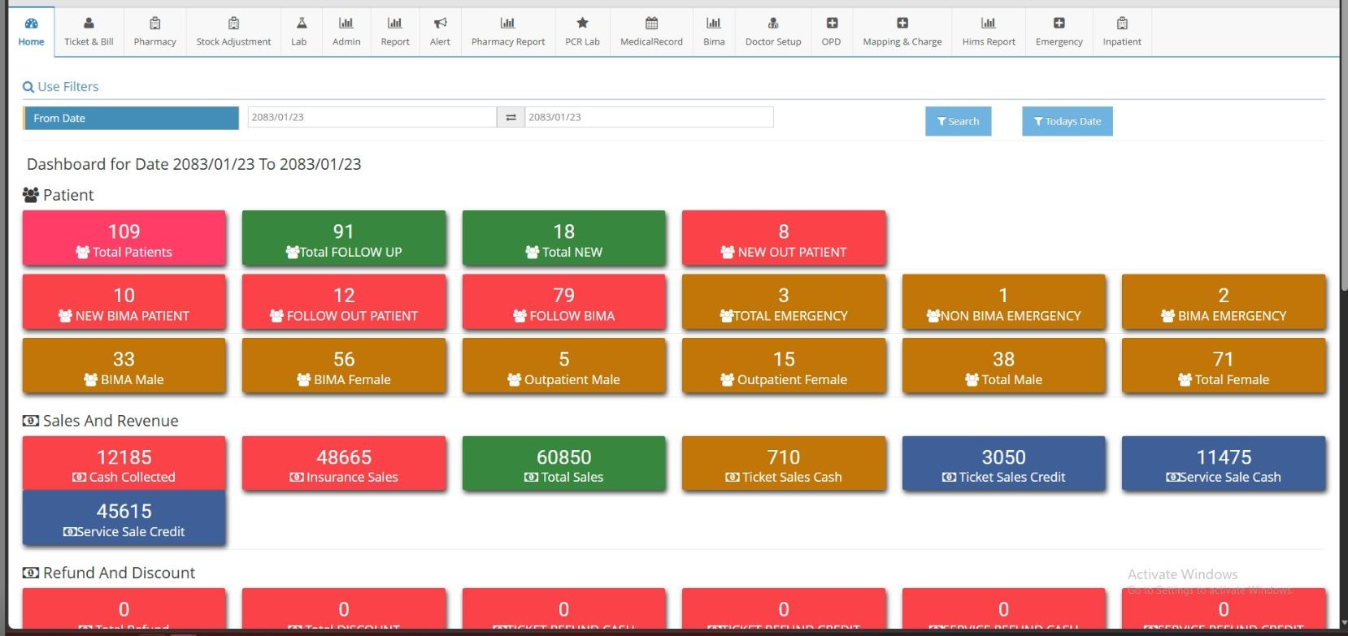Image resolution: width=1348 pixels, height=636 pixels.
Task: Open the Ticket & Bill person icon
Action: (x=89, y=24)
